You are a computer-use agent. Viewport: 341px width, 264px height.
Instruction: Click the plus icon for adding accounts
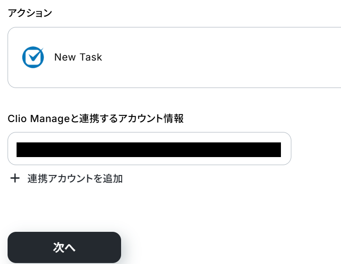(15, 178)
